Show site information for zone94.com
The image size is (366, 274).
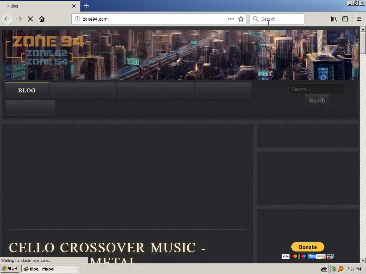pos(78,19)
